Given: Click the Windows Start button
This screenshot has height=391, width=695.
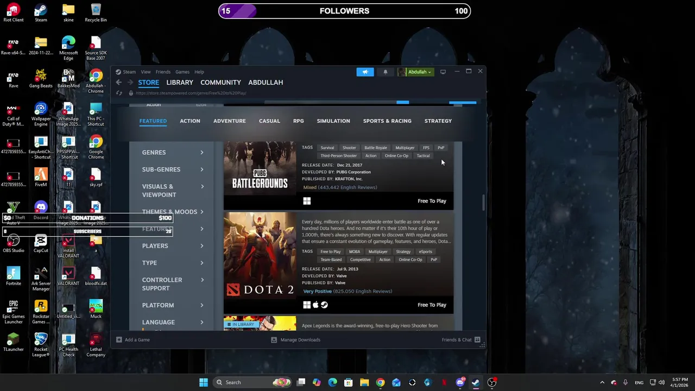Looking at the screenshot, I should (x=203, y=382).
